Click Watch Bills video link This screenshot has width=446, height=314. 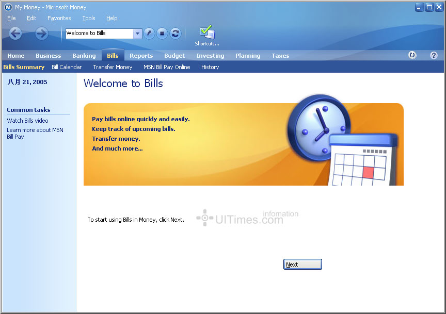click(x=27, y=121)
